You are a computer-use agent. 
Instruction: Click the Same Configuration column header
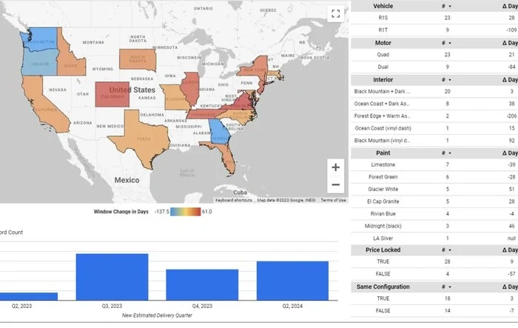pos(383,287)
